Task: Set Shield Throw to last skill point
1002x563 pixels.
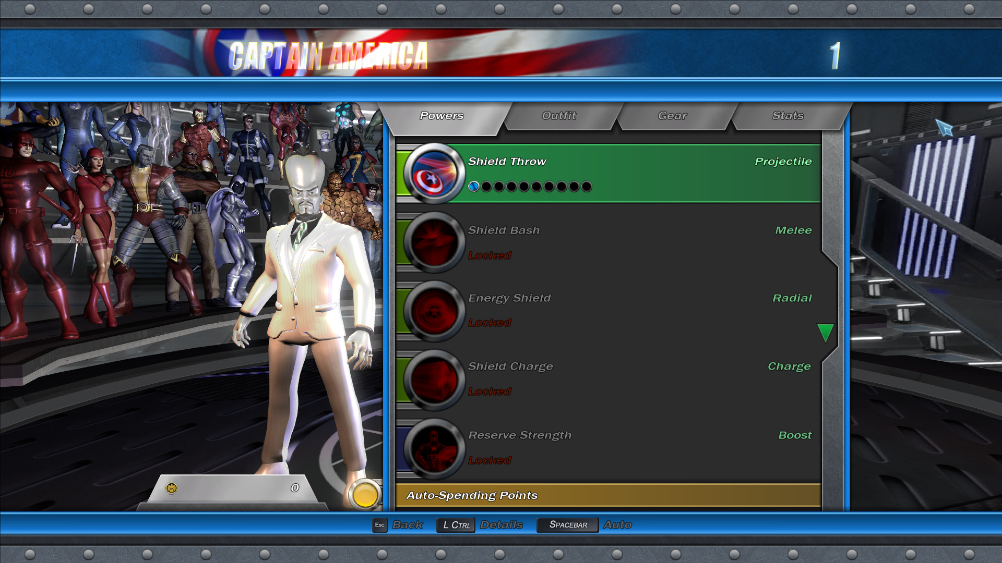Action: point(587,187)
